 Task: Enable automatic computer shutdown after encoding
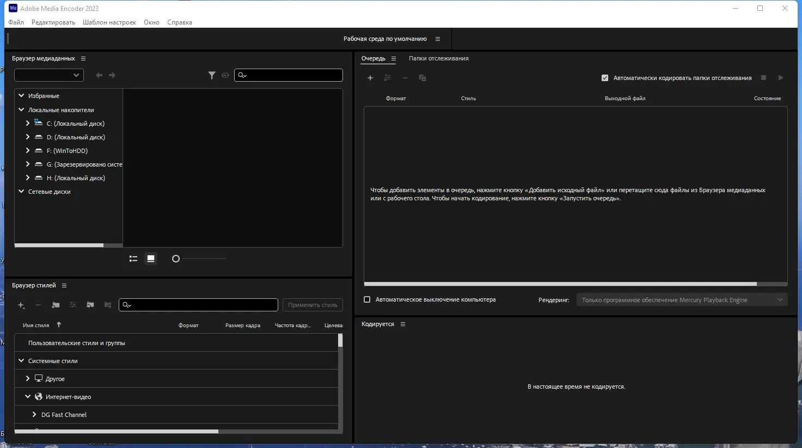point(368,299)
